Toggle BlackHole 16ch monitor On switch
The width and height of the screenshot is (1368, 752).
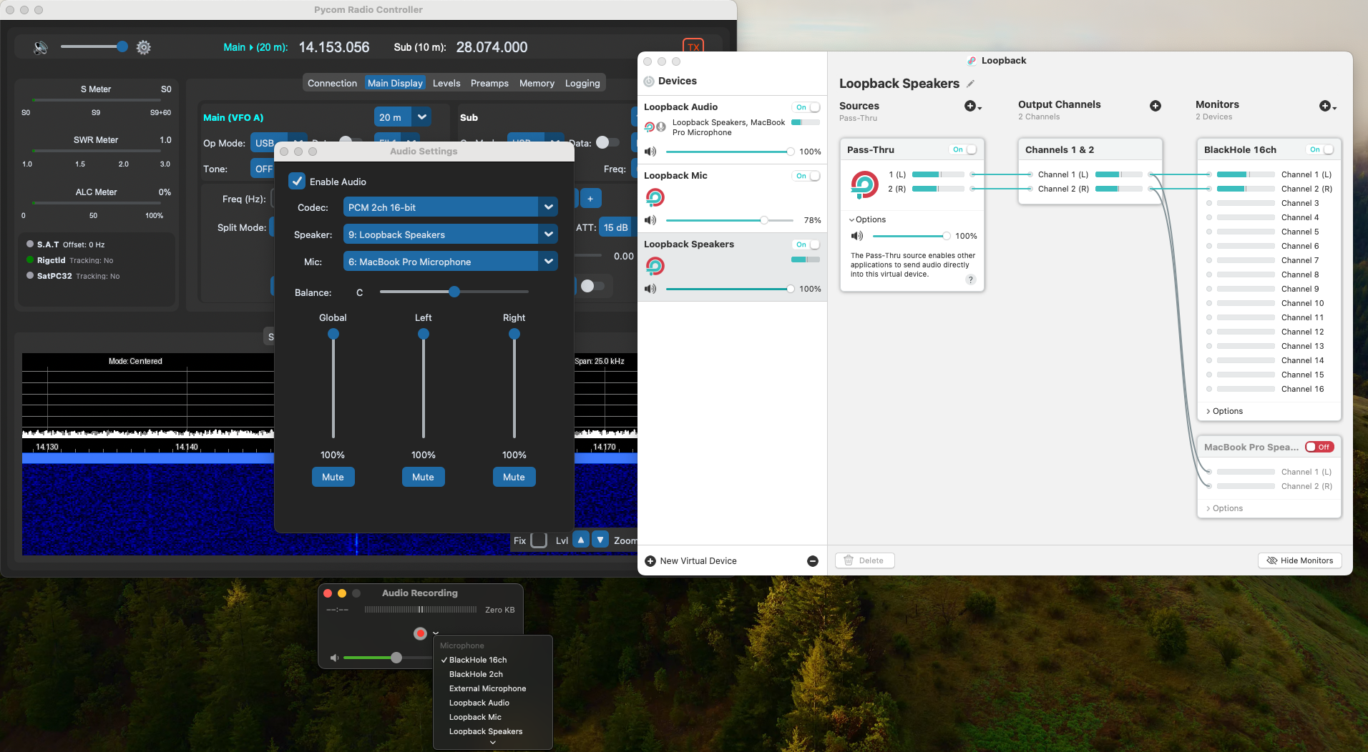1320,149
